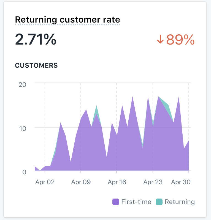
Task: Toggle the Returning legend label
Action: (x=180, y=202)
